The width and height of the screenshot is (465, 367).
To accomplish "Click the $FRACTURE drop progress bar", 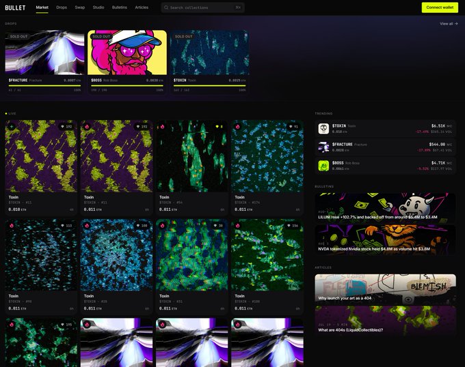I will [44, 85].
